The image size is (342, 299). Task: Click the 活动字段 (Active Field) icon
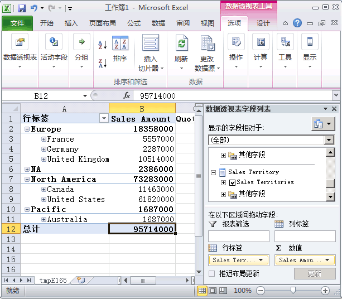point(54,44)
